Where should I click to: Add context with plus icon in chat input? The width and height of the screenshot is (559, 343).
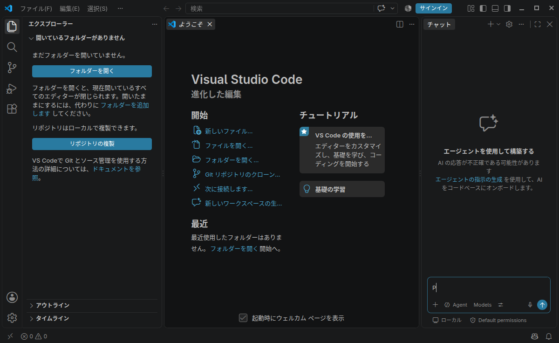point(435,305)
